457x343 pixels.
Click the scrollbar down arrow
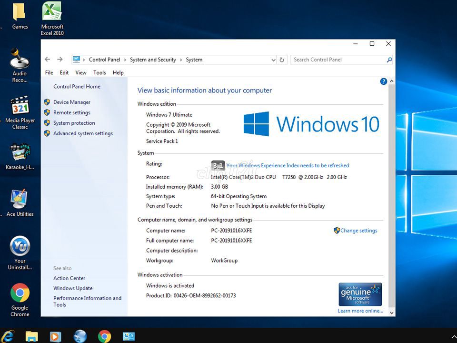tap(392, 313)
